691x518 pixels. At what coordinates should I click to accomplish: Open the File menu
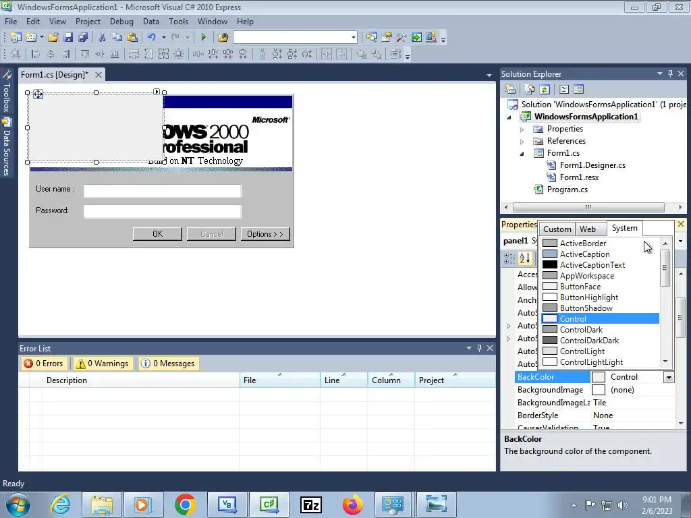pyautogui.click(x=11, y=21)
